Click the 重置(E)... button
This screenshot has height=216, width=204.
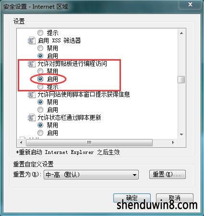168,174
